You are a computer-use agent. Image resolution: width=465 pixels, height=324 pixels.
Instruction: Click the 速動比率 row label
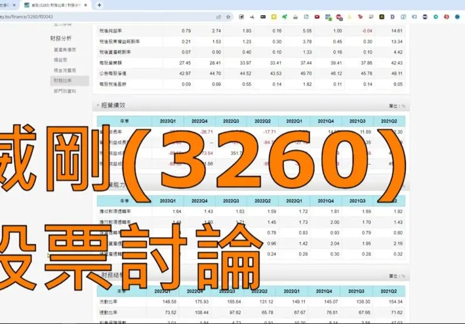tap(108, 312)
